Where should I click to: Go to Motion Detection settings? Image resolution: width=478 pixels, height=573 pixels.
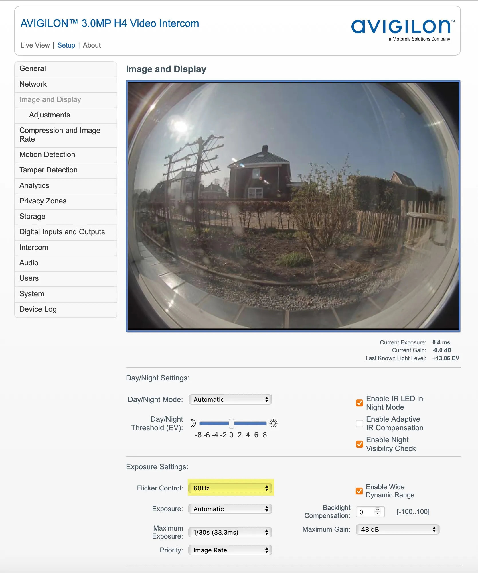pyautogui.click(x=66, y=155)
